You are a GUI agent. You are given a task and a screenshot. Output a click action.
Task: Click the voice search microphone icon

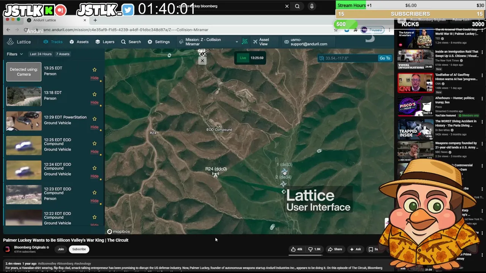[x=312, y=6]
